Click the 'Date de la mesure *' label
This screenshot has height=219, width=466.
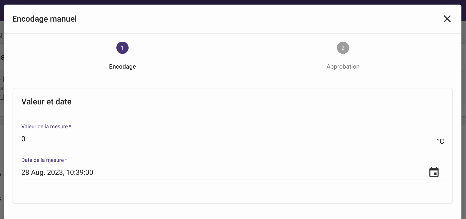click(44, 160)
